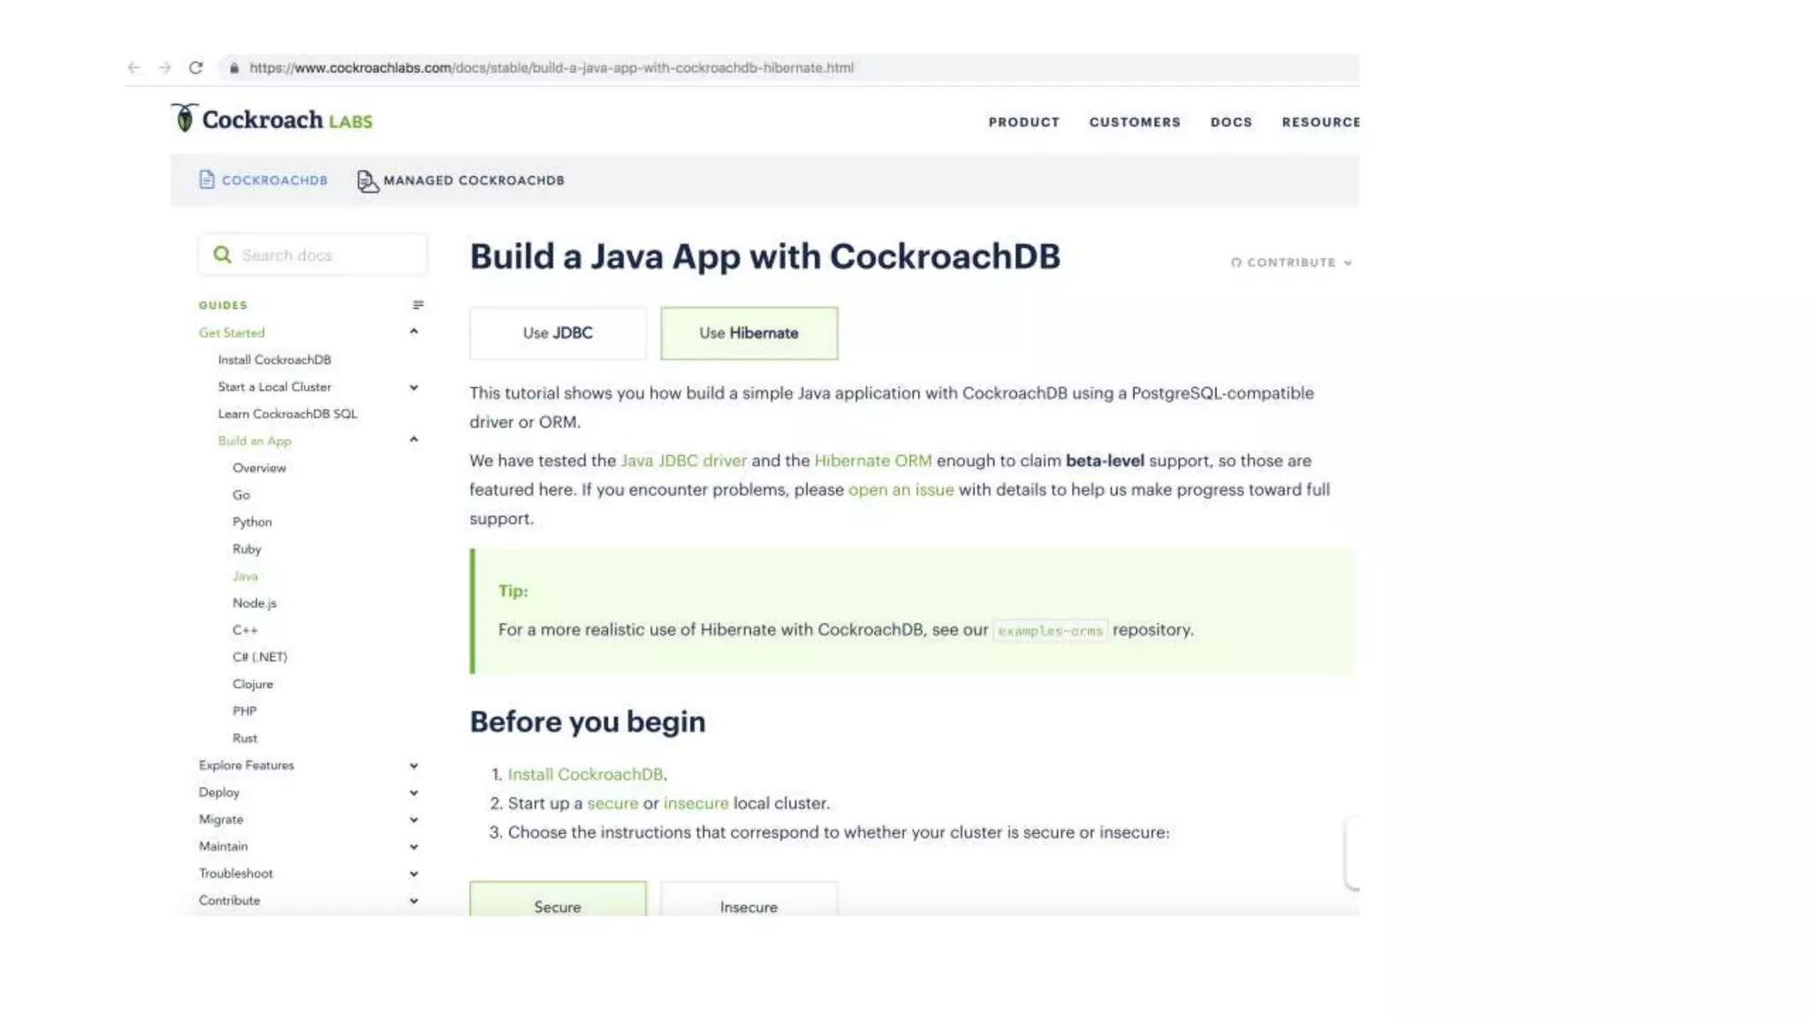
Task: Toggle the Guides sidebar list icon
Action: 418,305
